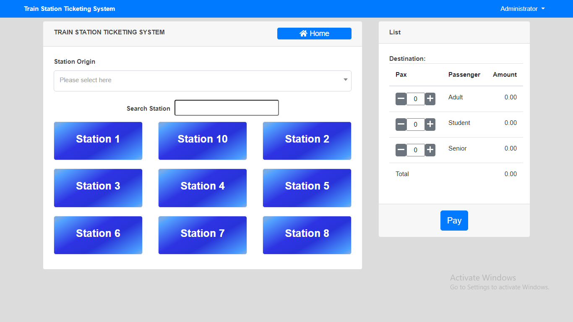Click the List panel header

(x=395, y=32)
